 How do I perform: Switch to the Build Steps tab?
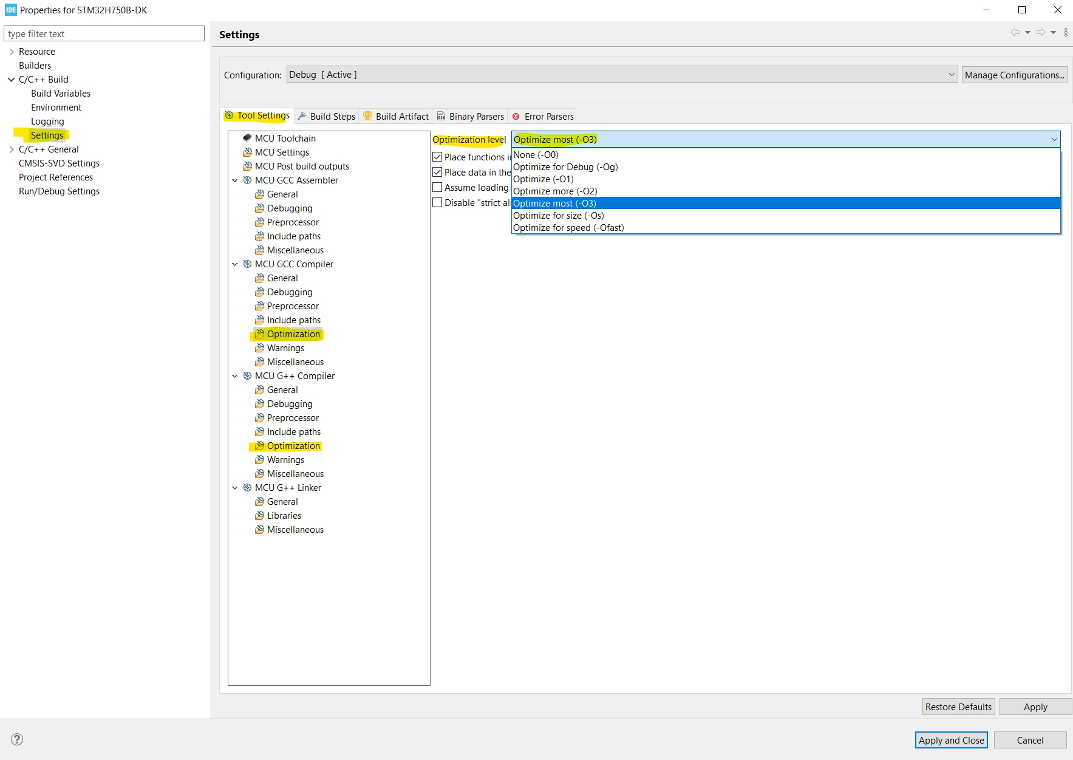[x=327, y=116]
